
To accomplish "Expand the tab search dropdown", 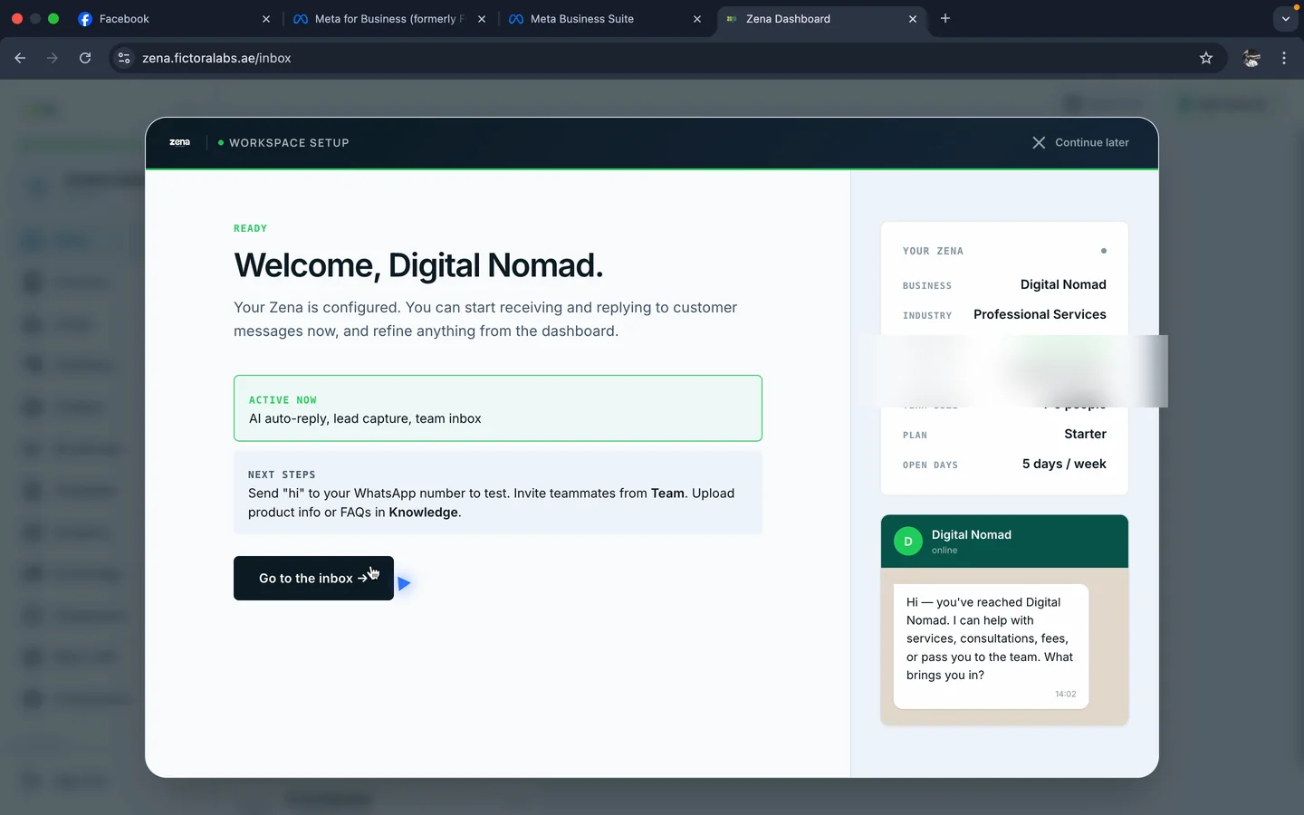I will click(1285, 18).
